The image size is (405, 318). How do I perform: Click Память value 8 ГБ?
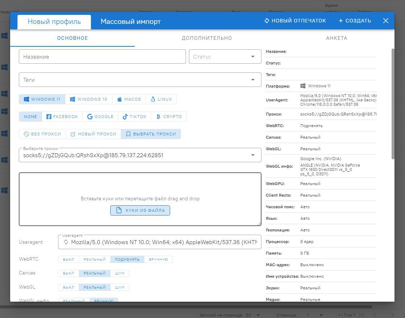coord(305,253)
